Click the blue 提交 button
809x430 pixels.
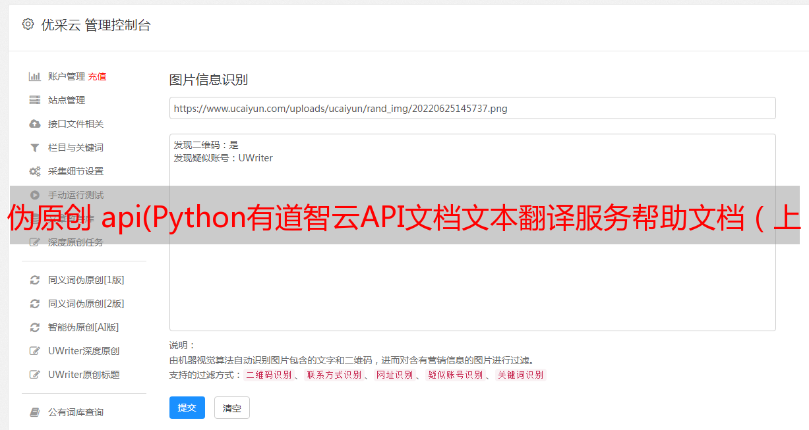click(x=187, y=408)
